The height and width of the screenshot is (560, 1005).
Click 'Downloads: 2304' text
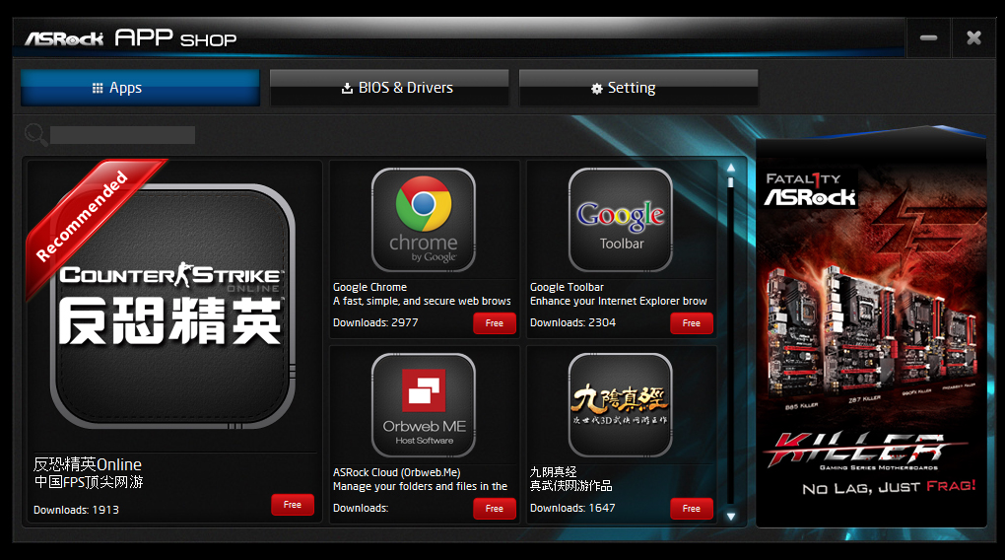[x=573, y=322]
